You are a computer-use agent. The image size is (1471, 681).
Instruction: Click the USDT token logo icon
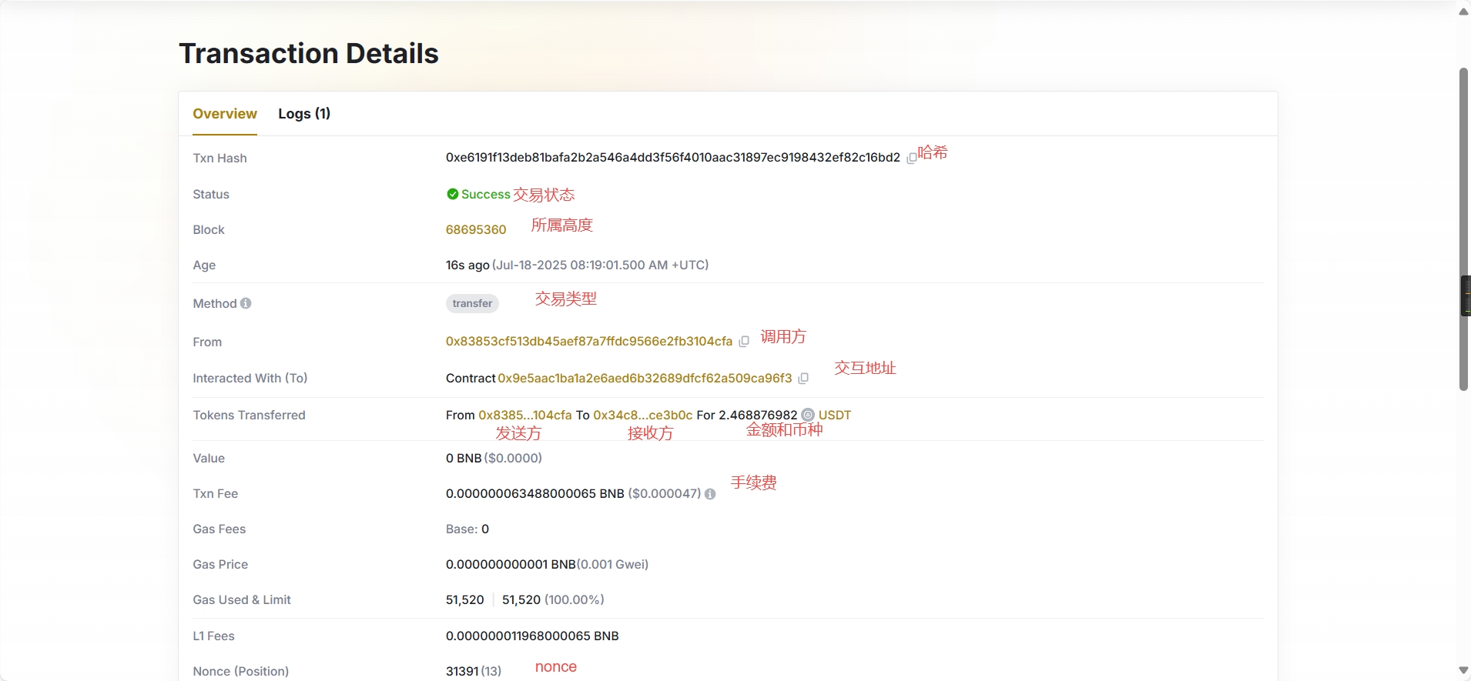pyautogui.click(x=807, y=415)
